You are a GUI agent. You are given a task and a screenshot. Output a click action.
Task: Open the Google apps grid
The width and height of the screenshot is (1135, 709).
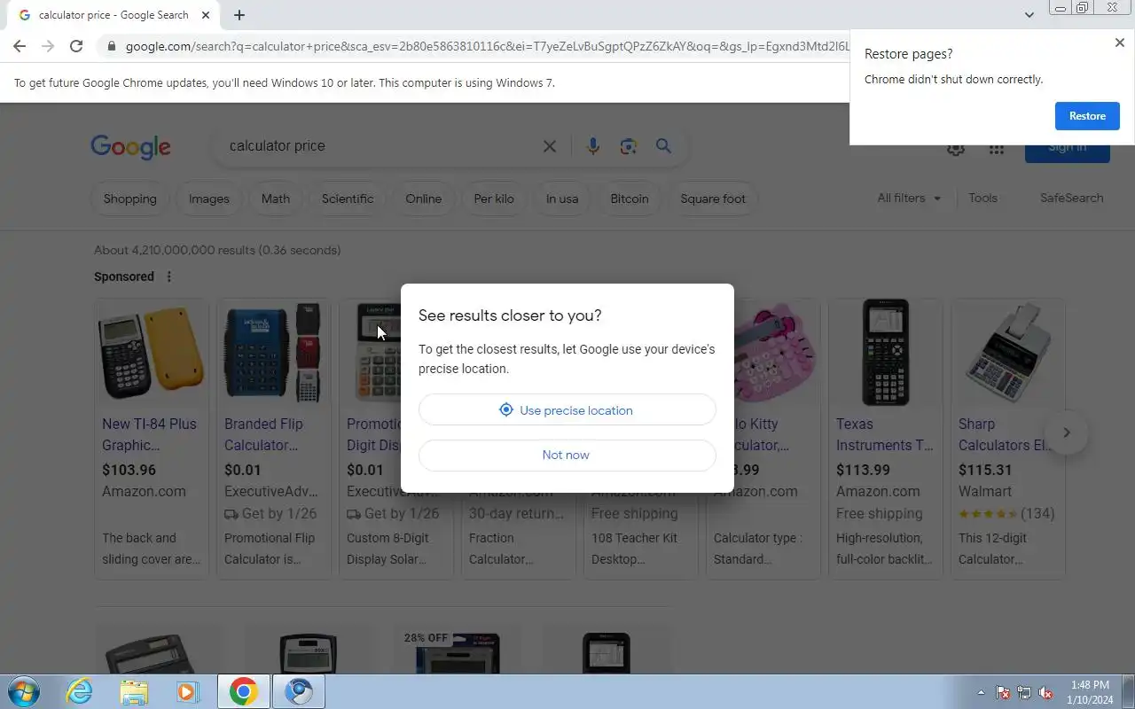(x=996, y=149)
